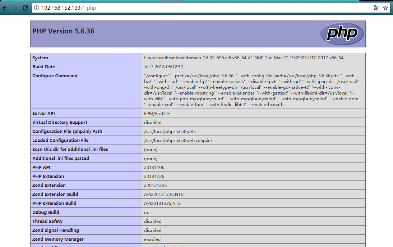Image resolution: width=393 pixels, height=247 pixels.
Task: Select the /usr/local/php-5.6.36/etc/php.ini value
Action: pyautogui.click(x=178, y=141)
